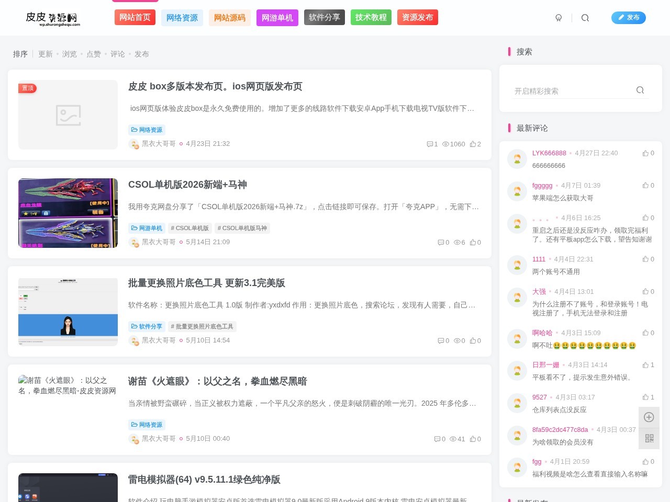
Task: Sort posts by 浏览
Action: click(x=70, y=54)
